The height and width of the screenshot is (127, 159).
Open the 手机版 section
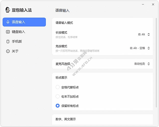tap(24, 41)
